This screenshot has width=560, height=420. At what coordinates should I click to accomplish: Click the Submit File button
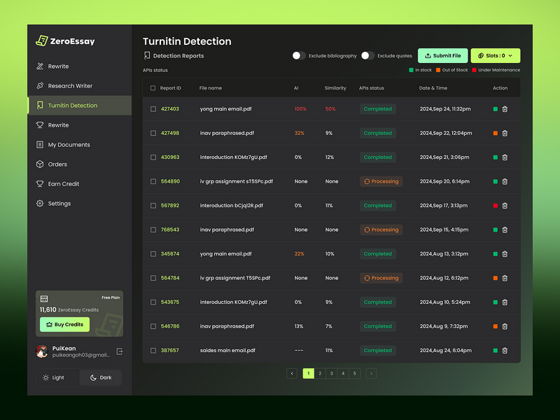tap(442, 55)
